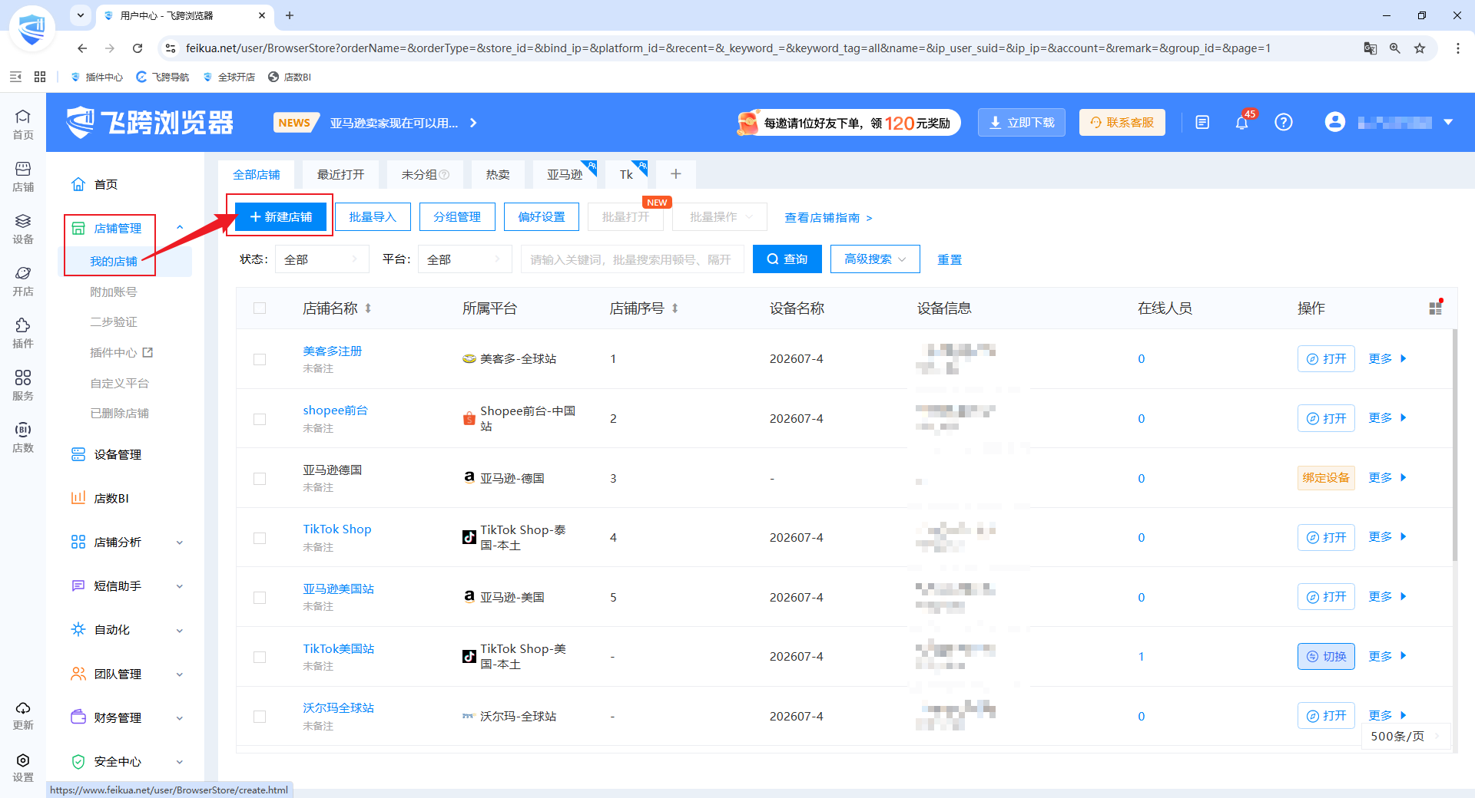The height and width of the screenshot is (798, 1475).
Task: Sort by 店铺序号 column arrows
Action: point(675,308)
